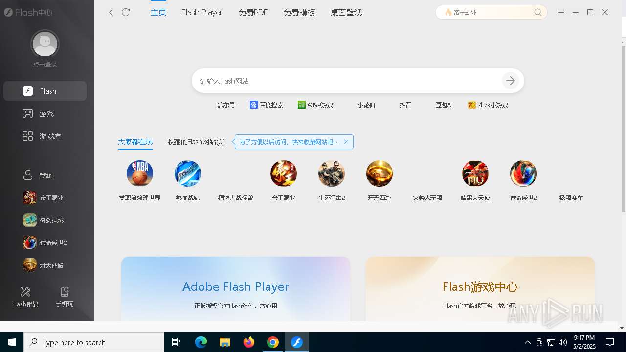Open the 抖音 quick link
Viewport: 626px width, 352px height.
point(405,105)
